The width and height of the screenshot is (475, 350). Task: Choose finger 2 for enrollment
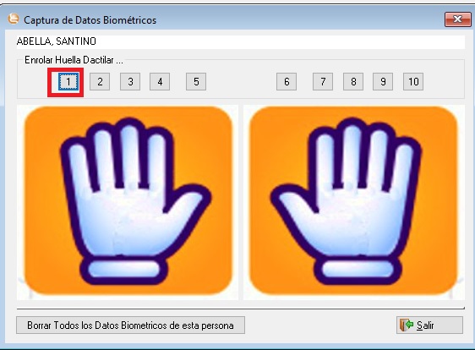(100, 81)
